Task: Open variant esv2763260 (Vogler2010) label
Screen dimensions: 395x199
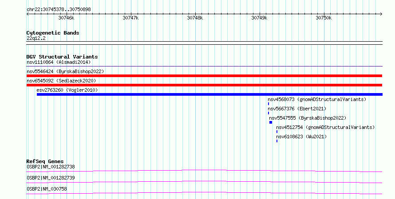Action: [x=67, y=90]
